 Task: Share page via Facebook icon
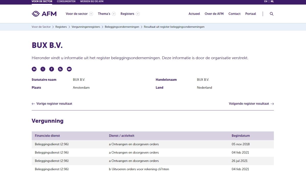coord(52,69)
